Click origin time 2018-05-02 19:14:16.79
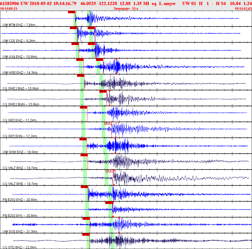This screenshot has height=249, width=252. [53, 3]
